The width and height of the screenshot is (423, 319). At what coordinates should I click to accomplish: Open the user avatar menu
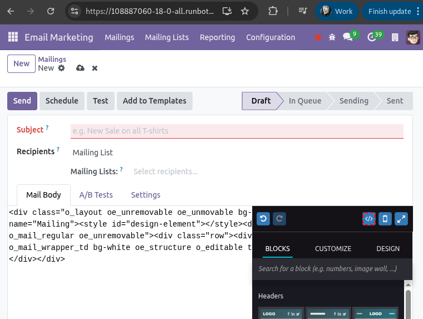tap(413, 37)
